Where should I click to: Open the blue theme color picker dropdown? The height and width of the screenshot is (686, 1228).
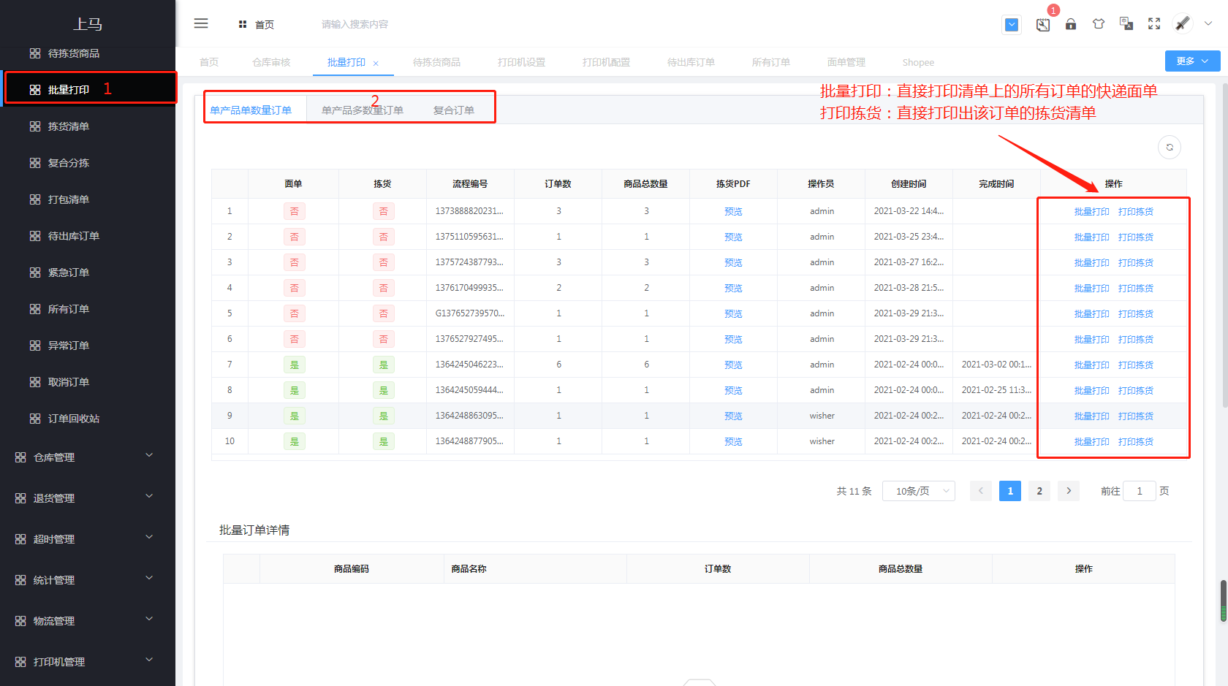1012,25
